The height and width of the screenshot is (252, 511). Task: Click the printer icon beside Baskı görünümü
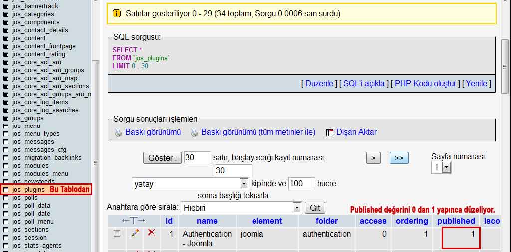point(118,132)
